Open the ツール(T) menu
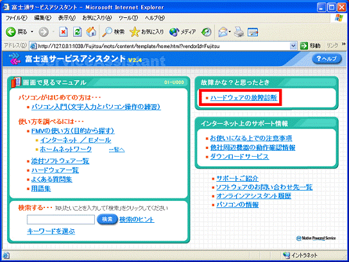This screenshot has width=349, height=262. click(x=128, y=18)
